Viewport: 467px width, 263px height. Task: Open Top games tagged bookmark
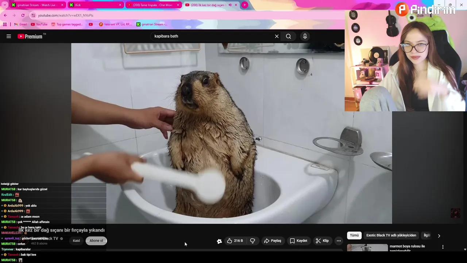[x=67, y=24]
